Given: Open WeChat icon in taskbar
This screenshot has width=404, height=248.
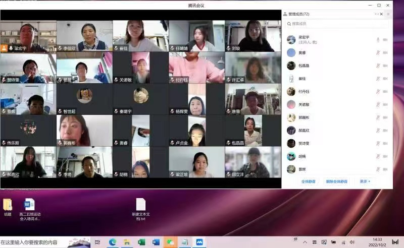Looking at the screenshot, I should (170, 242).
